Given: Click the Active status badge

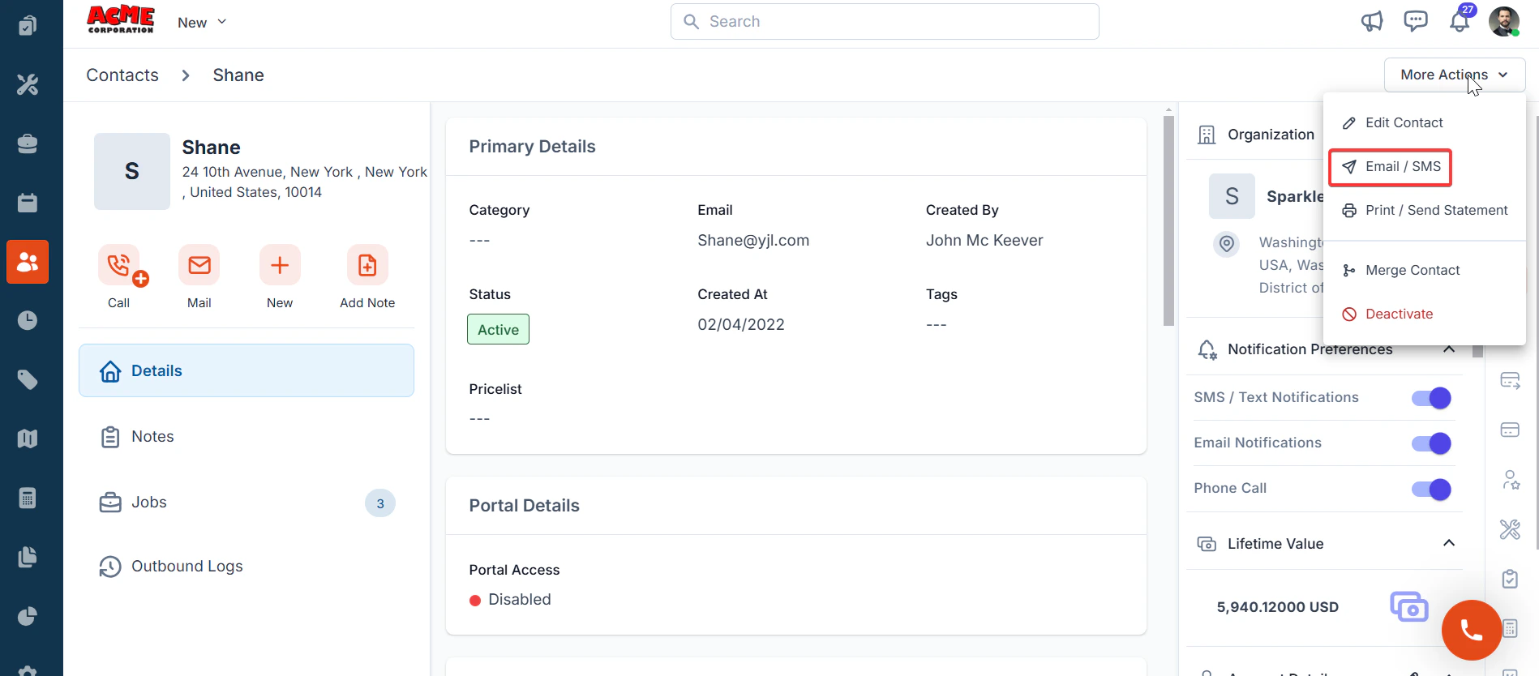Looking at the screenshot, I should [498, 329].
